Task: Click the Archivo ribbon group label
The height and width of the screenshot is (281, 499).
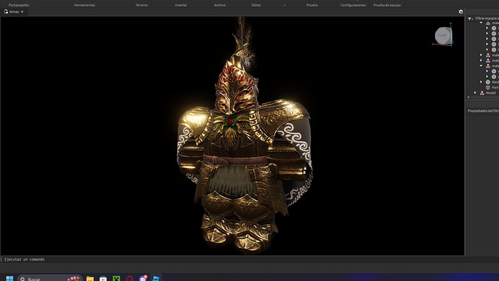Action: [220, 5]
